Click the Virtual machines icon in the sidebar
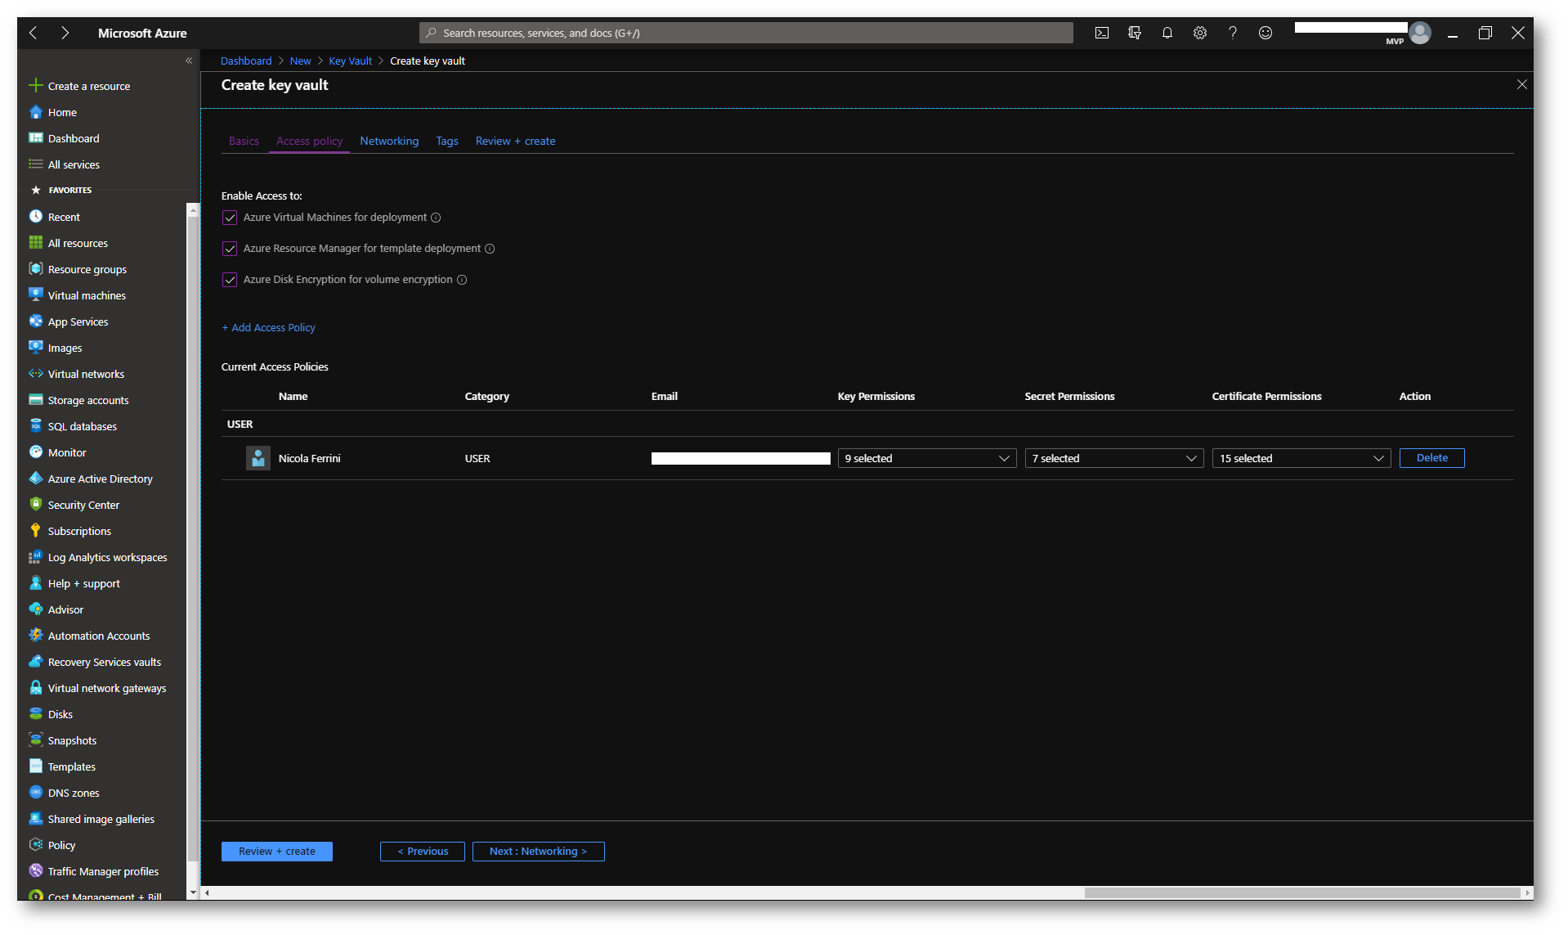The height and width of the screenshot is (935, 1568). pos(36,295)
